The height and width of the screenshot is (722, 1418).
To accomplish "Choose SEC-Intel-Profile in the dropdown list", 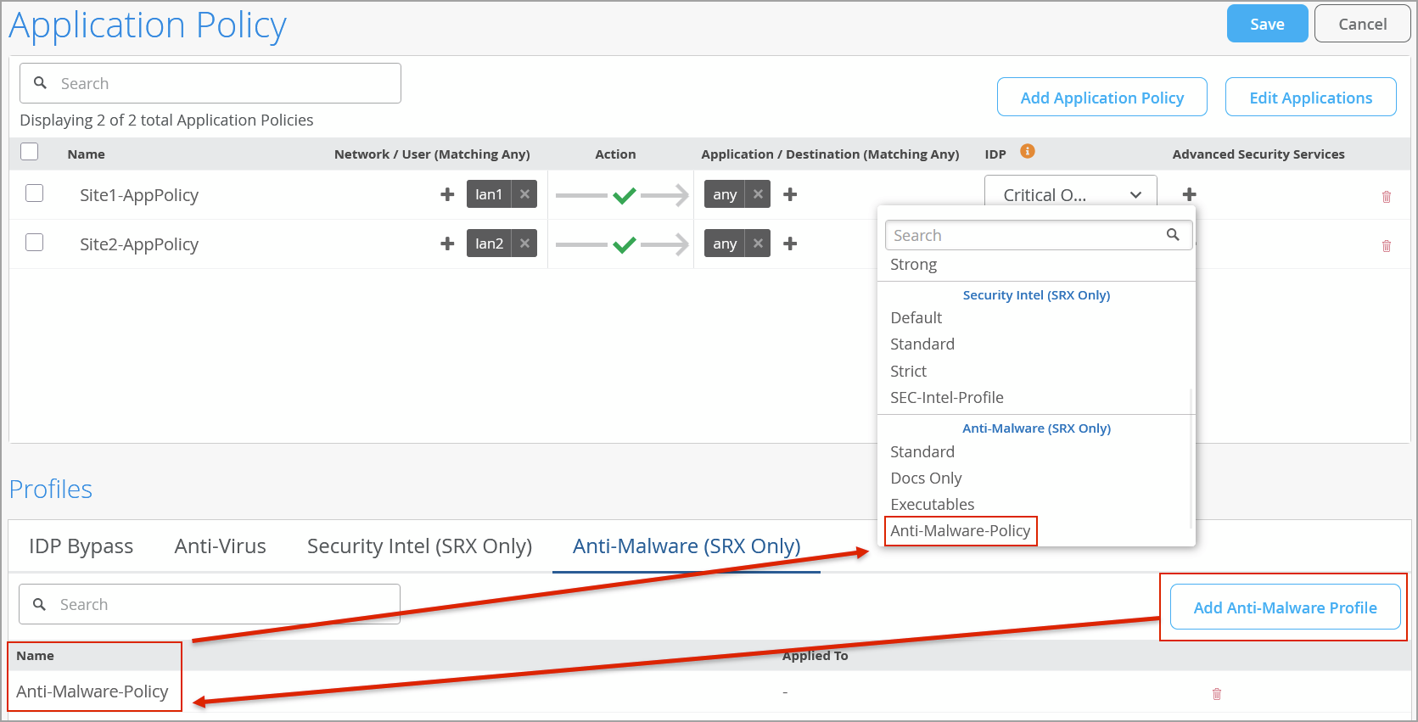I will [946, 398].
